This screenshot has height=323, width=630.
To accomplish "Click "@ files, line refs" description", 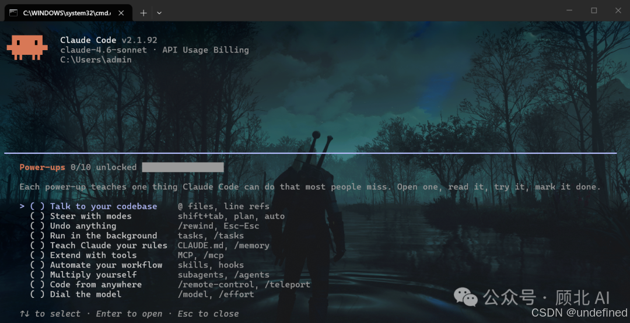I will (x=223, y=206).
